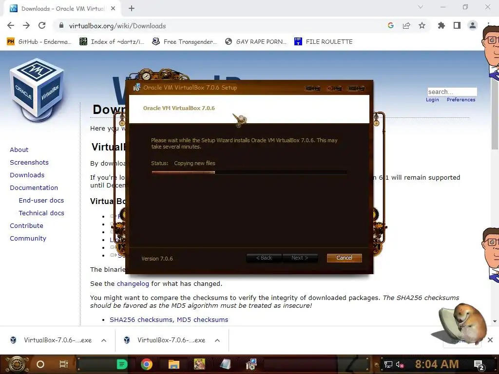Click the VirtualBox cube logo
The image size is (499, 374).
(x=37, y=90)
